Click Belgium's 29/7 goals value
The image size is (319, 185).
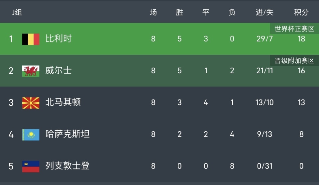point(265,39)
